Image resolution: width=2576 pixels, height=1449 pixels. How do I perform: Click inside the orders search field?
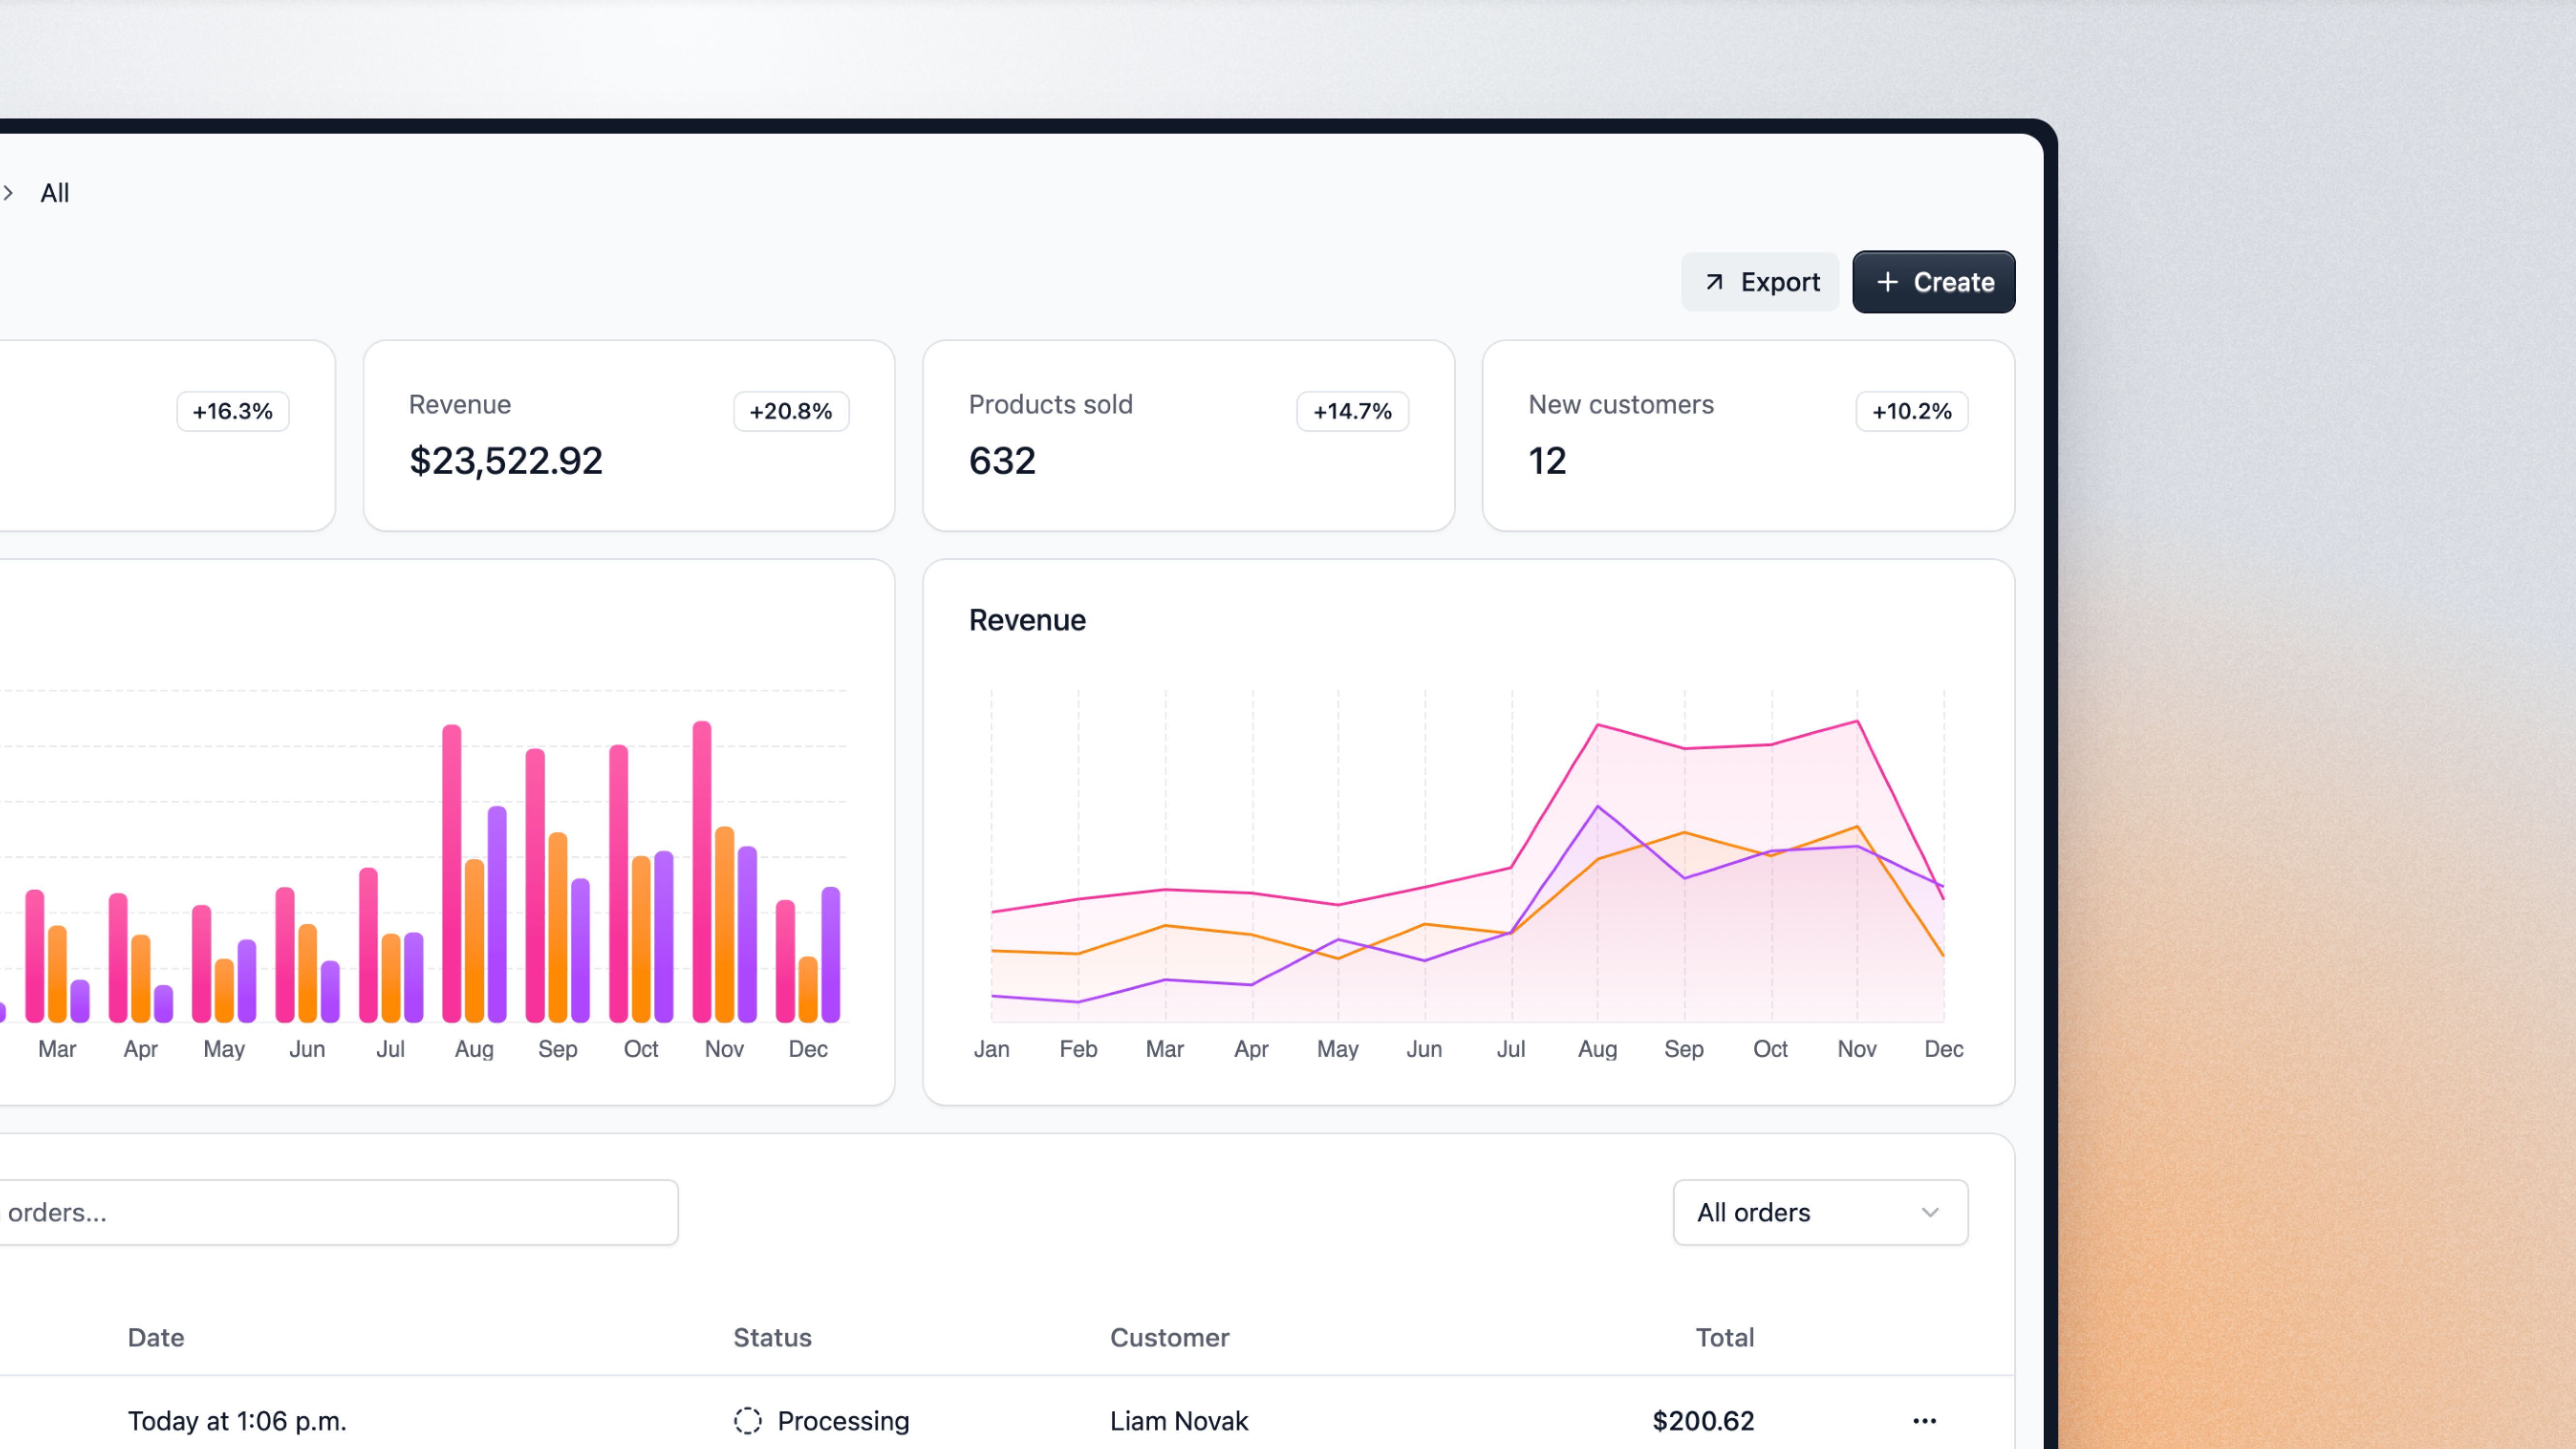(x=340, y=1212)
